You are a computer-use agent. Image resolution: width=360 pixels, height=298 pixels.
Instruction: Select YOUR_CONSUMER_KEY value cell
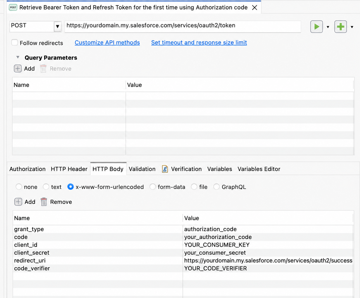[268, 245]
